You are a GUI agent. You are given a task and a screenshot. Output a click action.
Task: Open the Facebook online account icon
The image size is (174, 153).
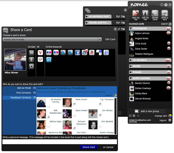pyautogui.click(x=77, y=52)
